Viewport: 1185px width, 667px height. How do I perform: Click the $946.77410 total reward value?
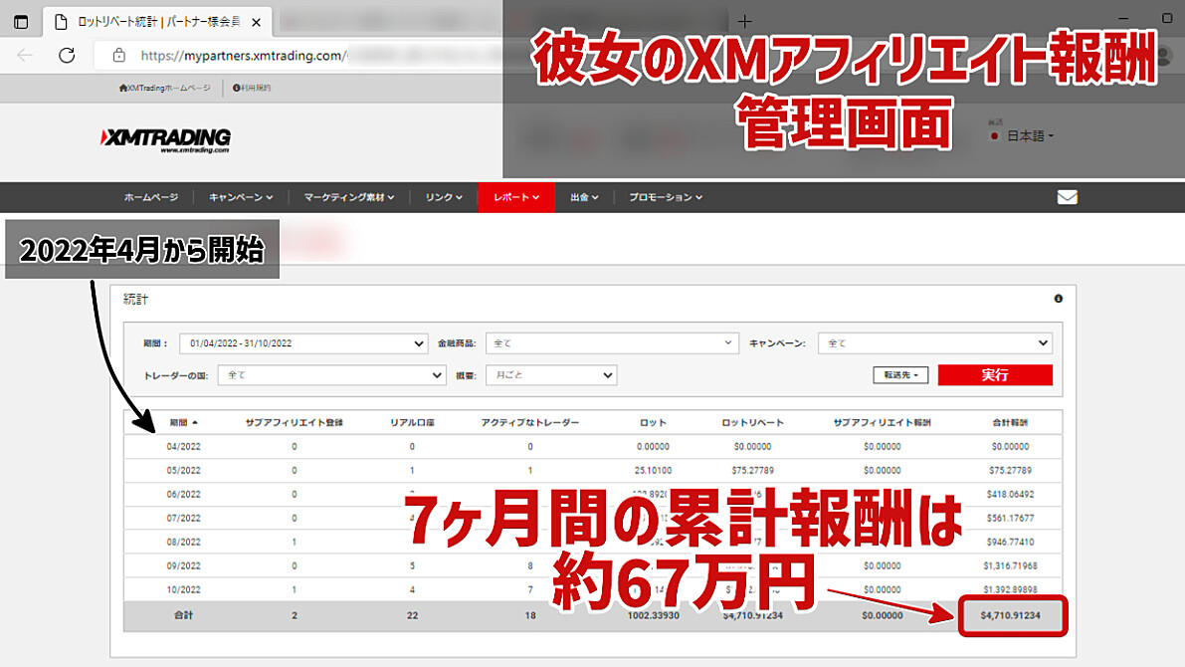coord(1011,543)
